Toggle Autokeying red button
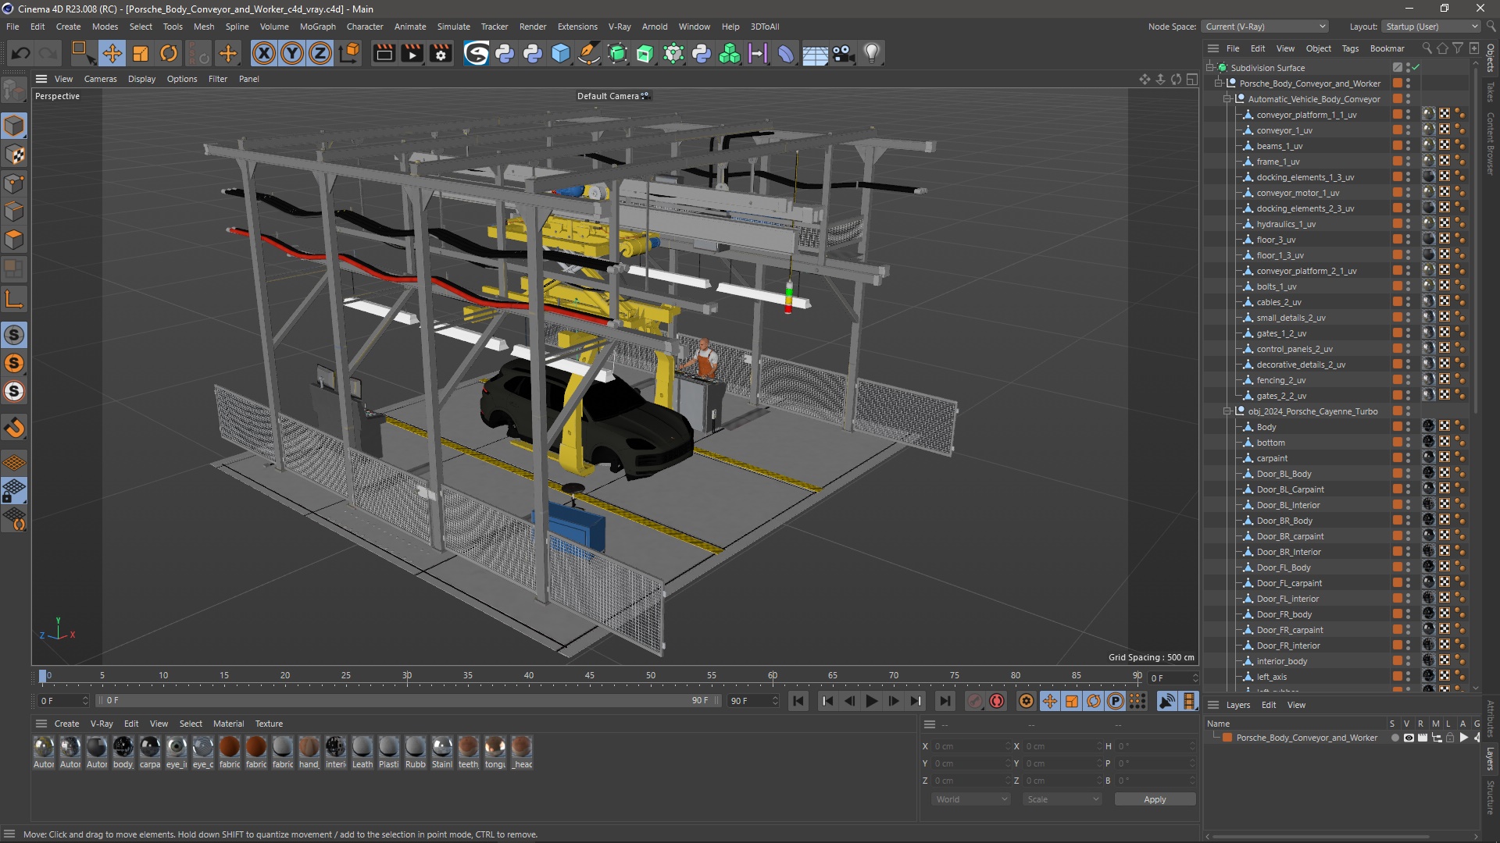 click(x=997, y=701)
